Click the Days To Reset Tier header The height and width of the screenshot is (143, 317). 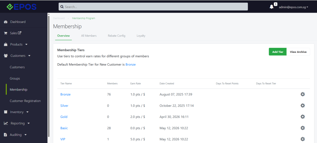[x=266, y=83]
